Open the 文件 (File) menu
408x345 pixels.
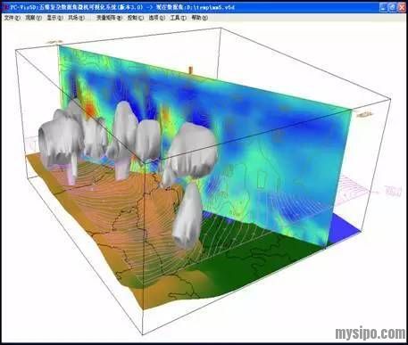pos(12,18)
